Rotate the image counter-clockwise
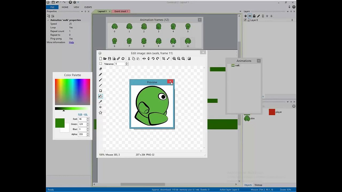342x192 pixels. coord(153,59)
